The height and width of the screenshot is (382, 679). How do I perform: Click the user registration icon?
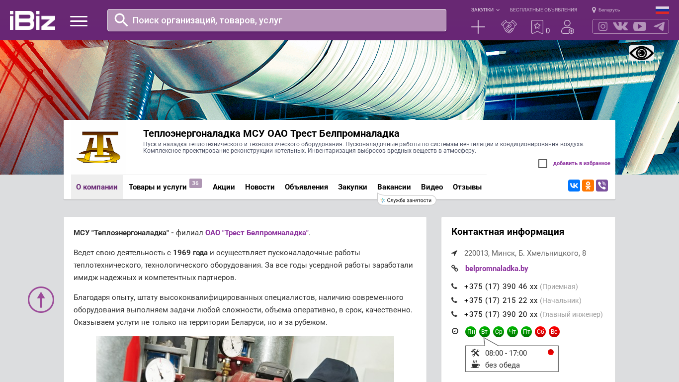tap(568, 27)
